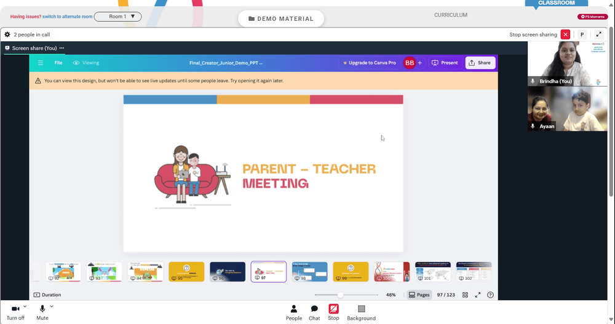Expand microphone options chevron
Image resolution: width=615 pixels, height=324 pixels.
pos(52,306)
